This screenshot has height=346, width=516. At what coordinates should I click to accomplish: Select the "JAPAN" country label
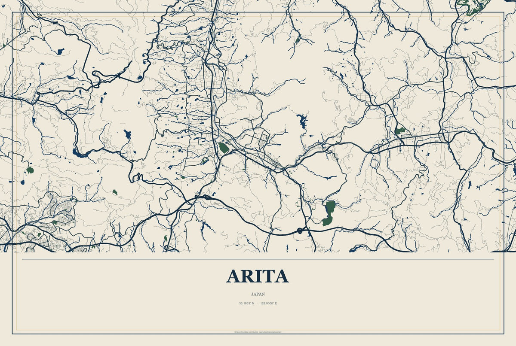[258, 294]
